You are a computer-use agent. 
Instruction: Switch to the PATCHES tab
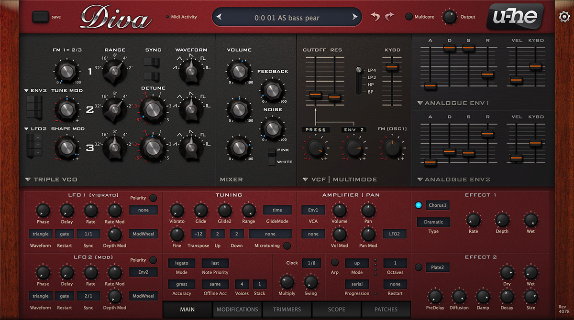pos(386,309)
